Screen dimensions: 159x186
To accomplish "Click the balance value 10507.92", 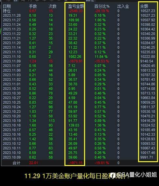I will (x=148, y=20).
